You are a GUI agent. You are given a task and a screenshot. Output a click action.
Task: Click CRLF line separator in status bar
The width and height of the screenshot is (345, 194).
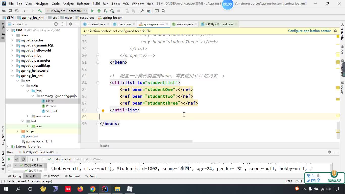(x=299, y=181)
